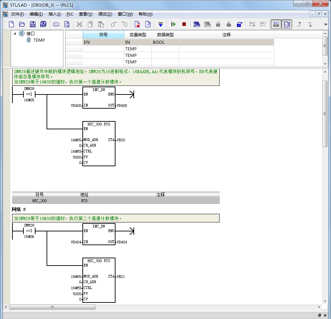Stop PLC with red square icon
331x319 pixels.
184,24
